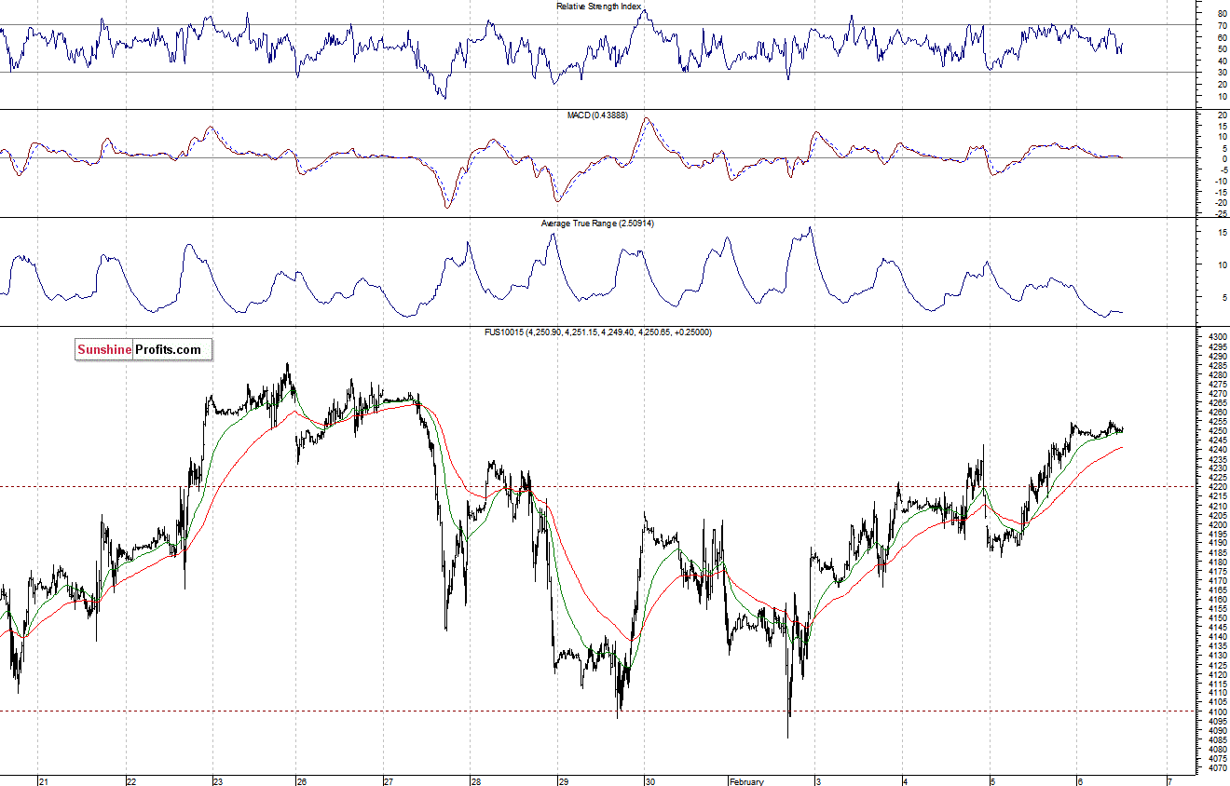Click the 27 date label on time axis
Viewport: 1230px width, 786px height.
[389, 780]
